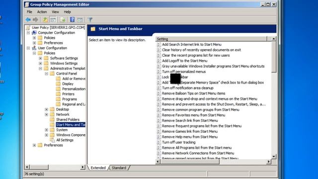Screen dimensions: 318x179
Task: Select 'Turn off notification area cleanup' setting
Action: pyautogui.click(x=188, y=88)
